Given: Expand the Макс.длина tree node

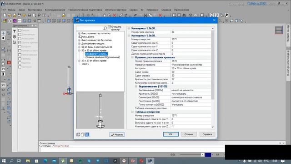Looking at the screenshot, I should [79, 36].
